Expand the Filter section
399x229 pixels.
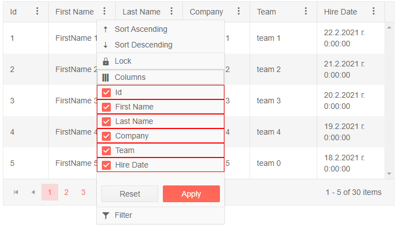pos(123,215)
